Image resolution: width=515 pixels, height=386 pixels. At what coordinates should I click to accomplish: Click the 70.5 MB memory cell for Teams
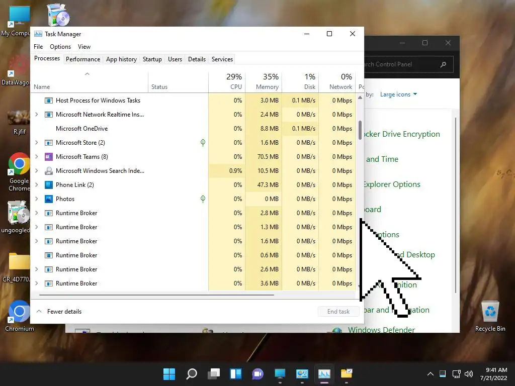tap(264, 157)
